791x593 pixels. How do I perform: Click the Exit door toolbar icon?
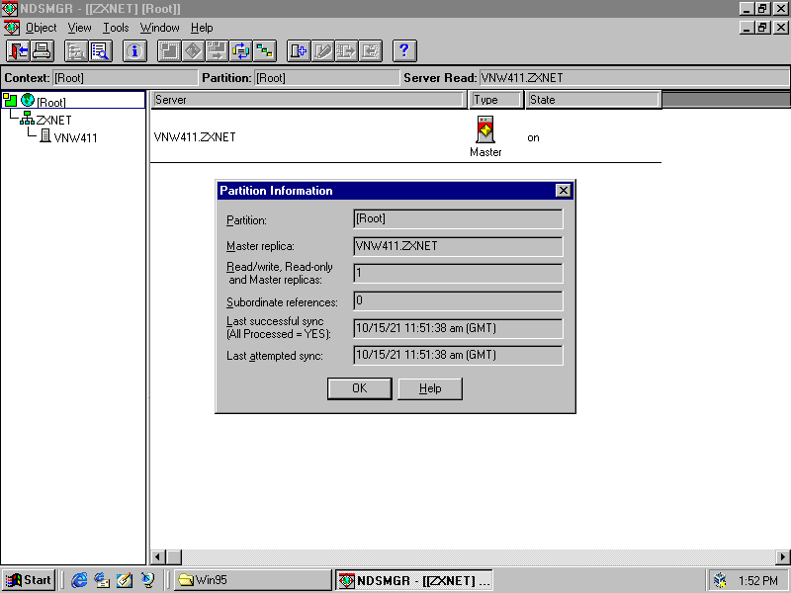pos(19,51)
